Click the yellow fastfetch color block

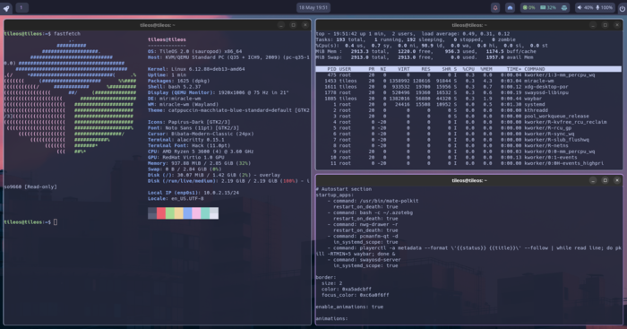click(179, 213)
